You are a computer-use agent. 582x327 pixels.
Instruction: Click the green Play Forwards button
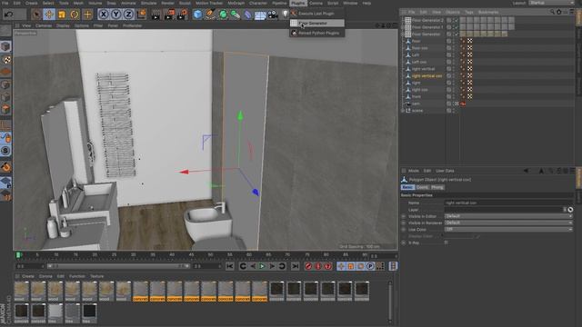[x=262, y=266]
